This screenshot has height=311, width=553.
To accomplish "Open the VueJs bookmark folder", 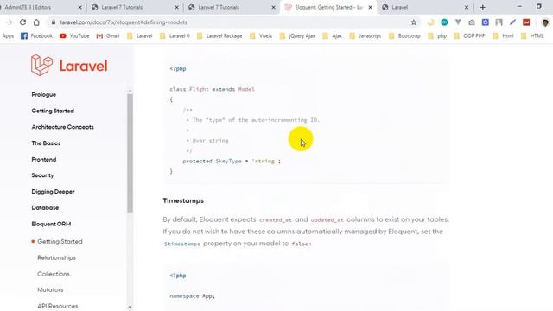I will [261, 35].
